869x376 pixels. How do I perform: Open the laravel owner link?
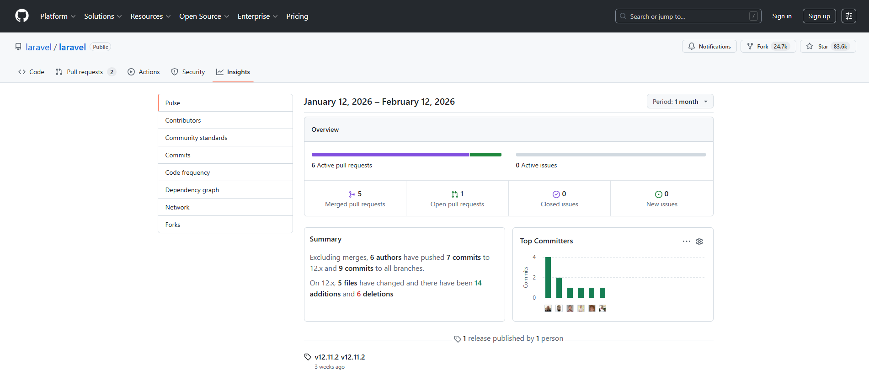38,47
